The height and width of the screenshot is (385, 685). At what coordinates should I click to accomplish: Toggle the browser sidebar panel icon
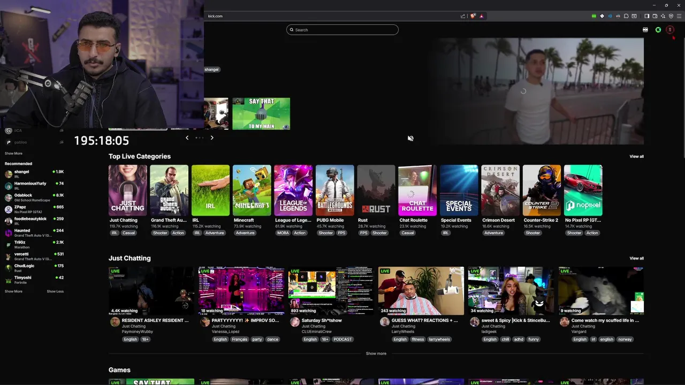pyautogui.click(x=646, y=16)
